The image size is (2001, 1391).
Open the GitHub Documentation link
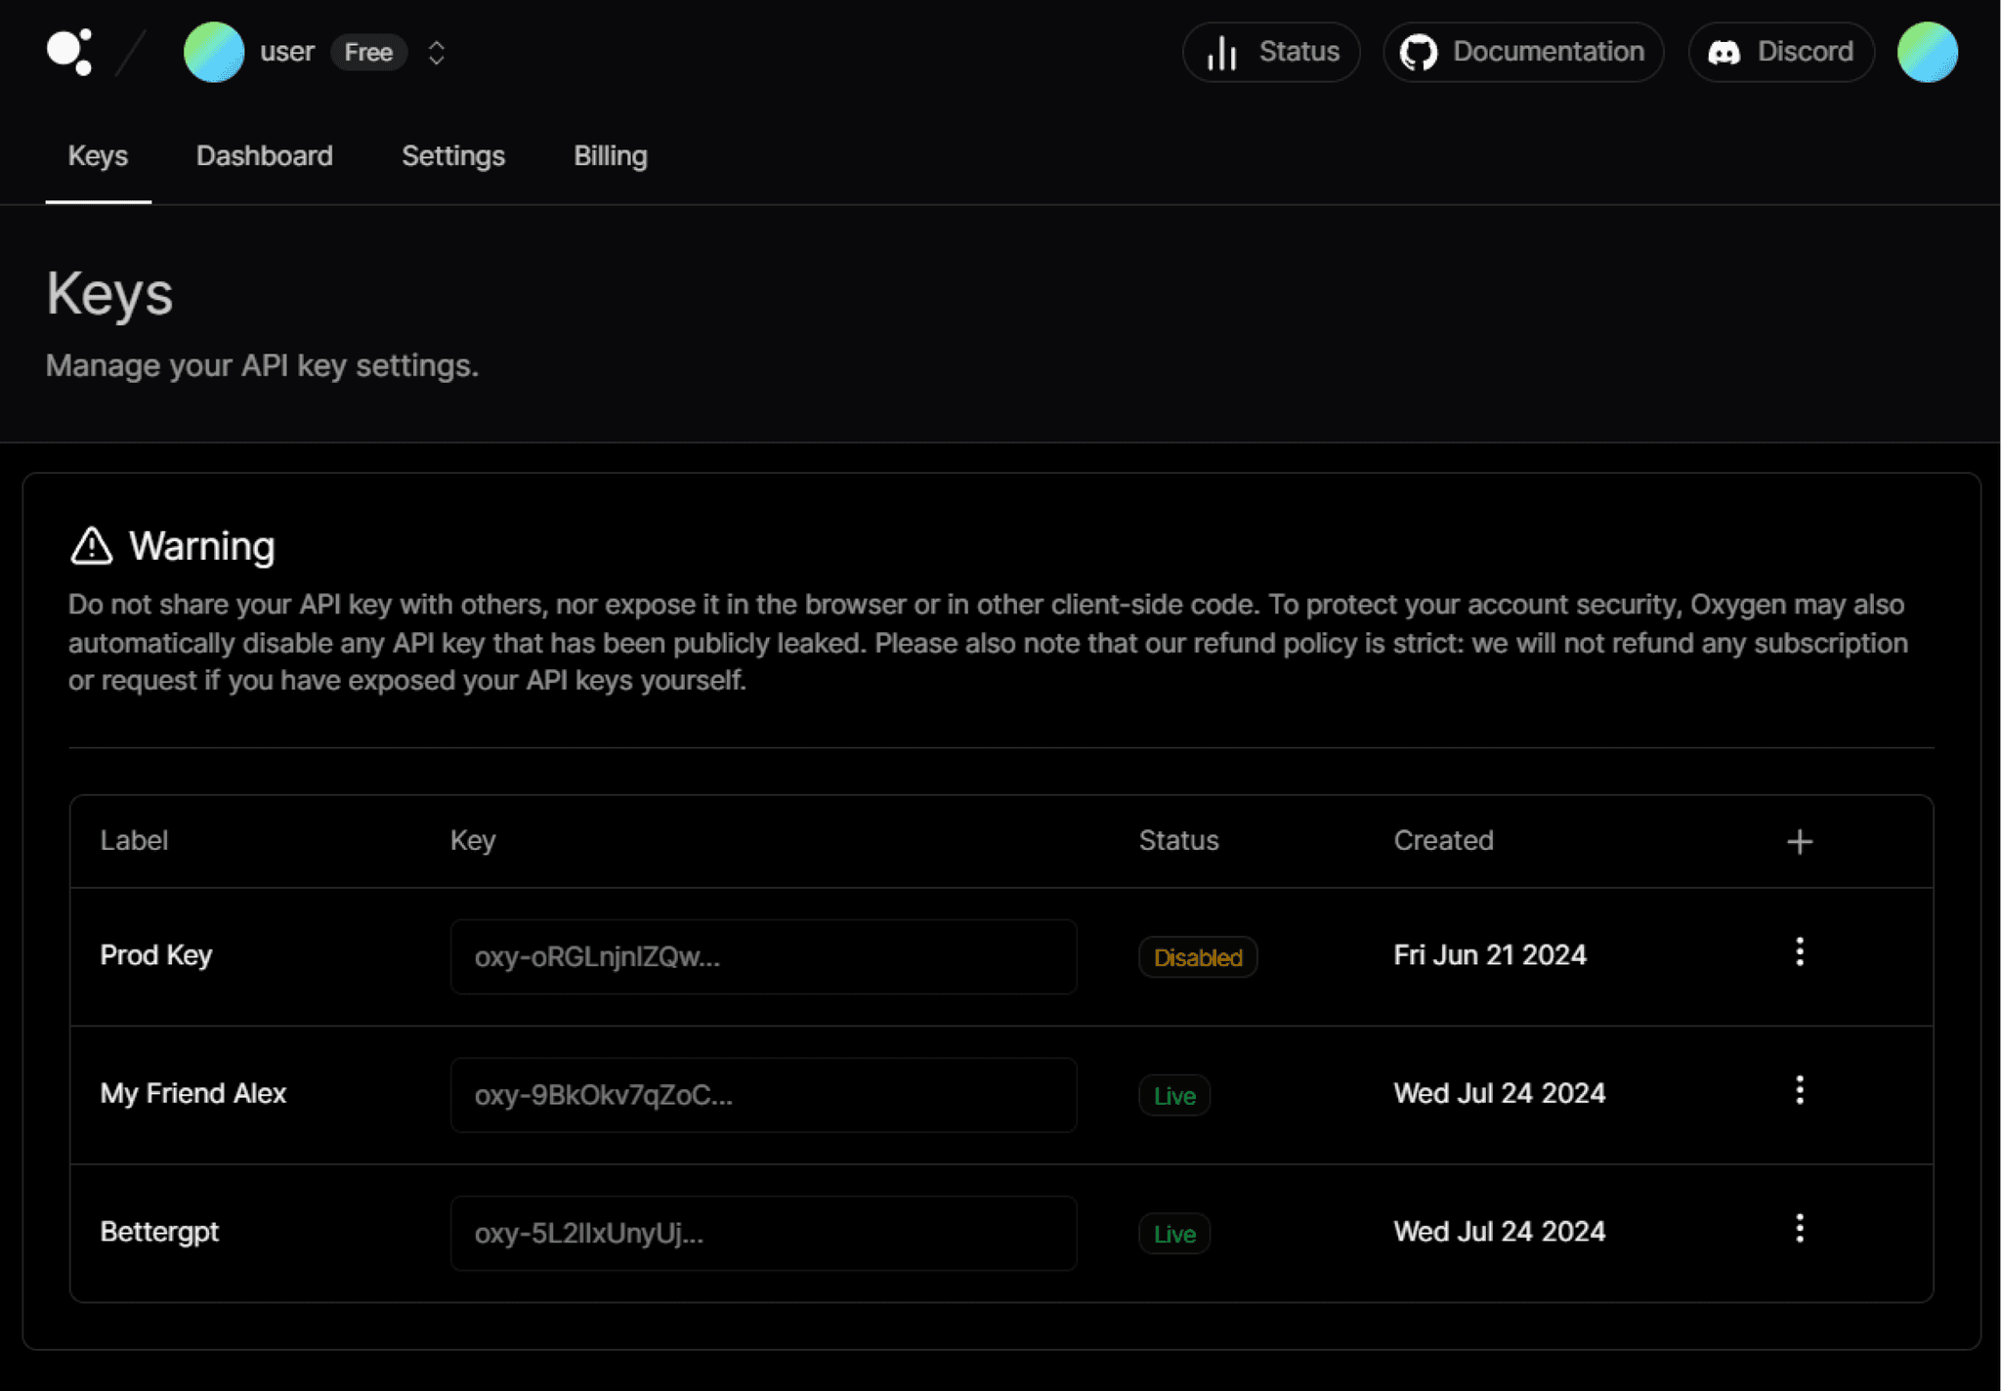click(1522, 52)
